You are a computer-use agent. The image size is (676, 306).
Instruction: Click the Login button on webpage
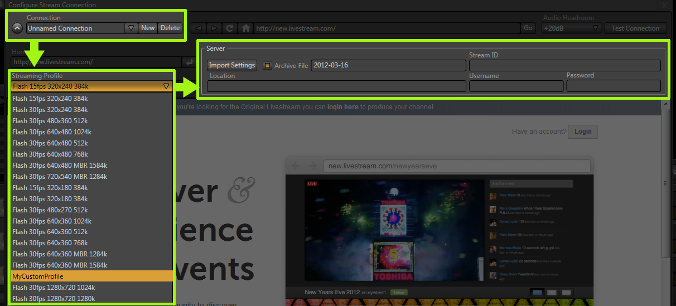[x=583, y=132]
